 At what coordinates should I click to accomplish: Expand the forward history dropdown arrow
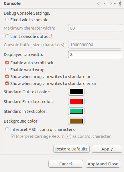click(x=115, y=4)
